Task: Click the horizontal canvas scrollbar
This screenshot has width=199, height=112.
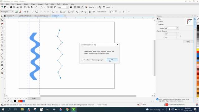Action: click(88, 96)
